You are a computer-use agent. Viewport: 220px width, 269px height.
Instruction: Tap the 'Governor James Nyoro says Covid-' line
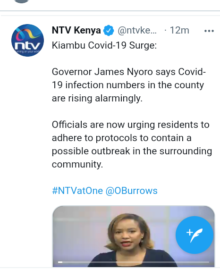pos(129,72)
